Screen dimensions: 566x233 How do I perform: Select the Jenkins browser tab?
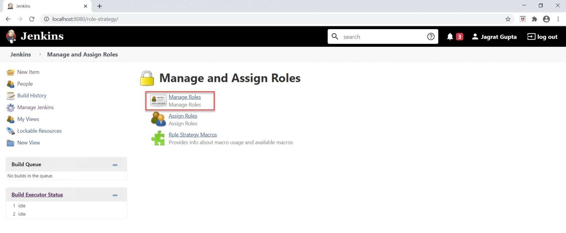(47, 6)
